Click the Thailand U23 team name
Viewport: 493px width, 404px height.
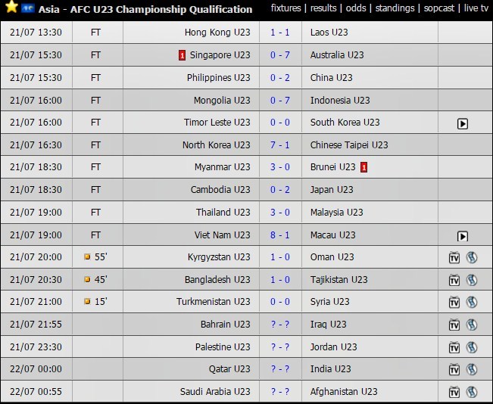[x=223, y=212]
